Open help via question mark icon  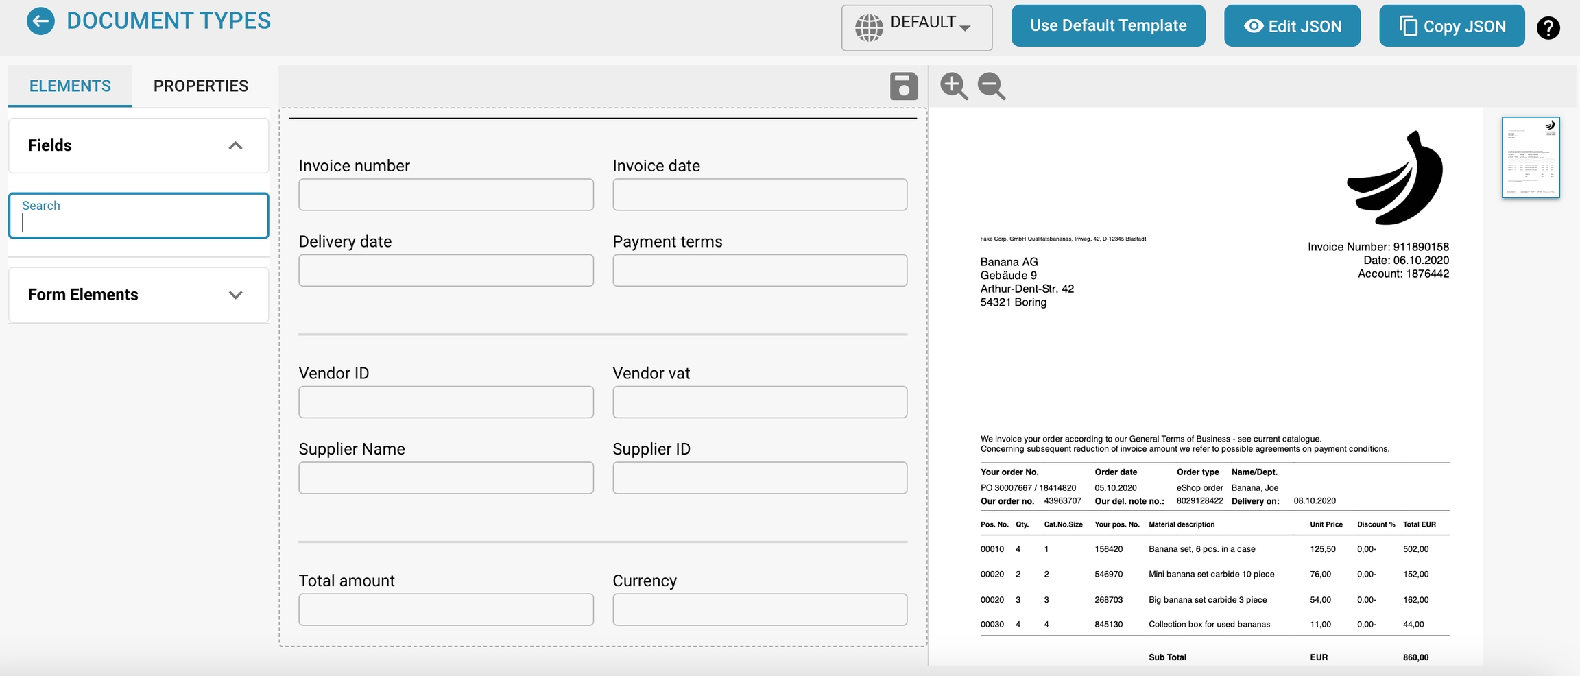click(1548, 28)
